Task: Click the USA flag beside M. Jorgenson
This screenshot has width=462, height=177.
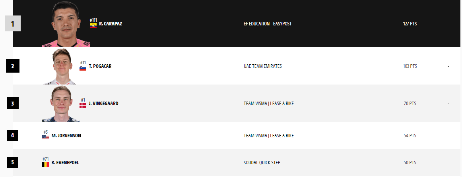Action: [x=45, y=137]
